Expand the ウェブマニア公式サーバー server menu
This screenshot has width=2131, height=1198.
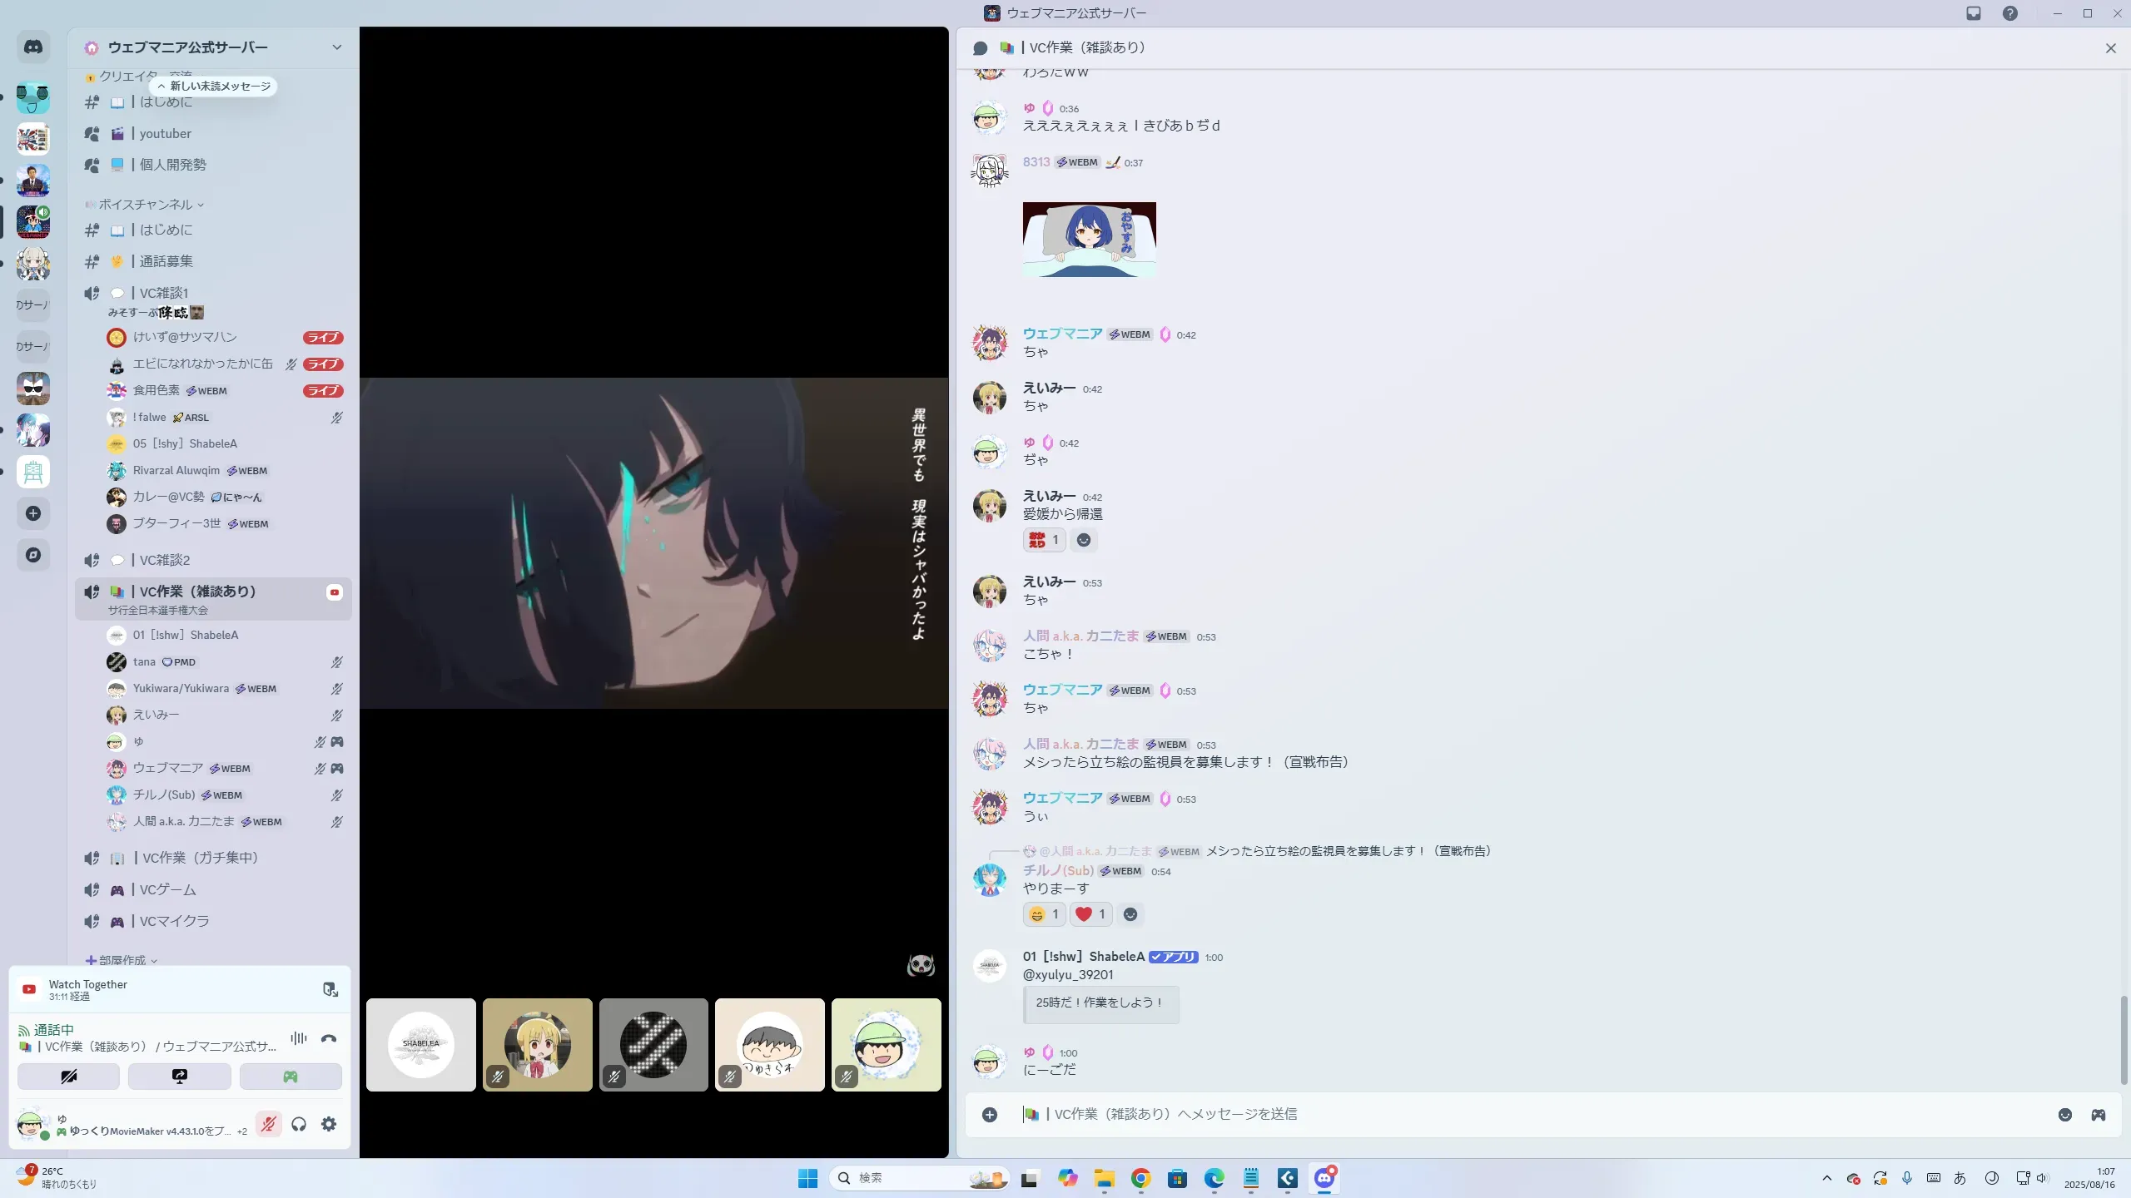(x=336, y=47)
